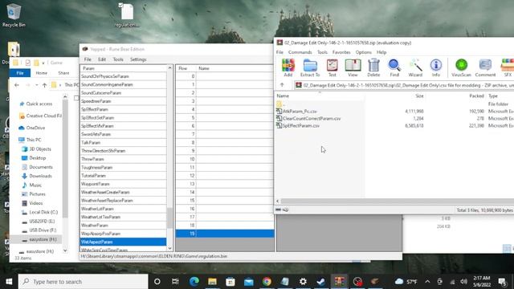Select OneDrive in Explorer sidebar
Image resolution: width=514 pixels, height=289 pixels.
[35, 128]
